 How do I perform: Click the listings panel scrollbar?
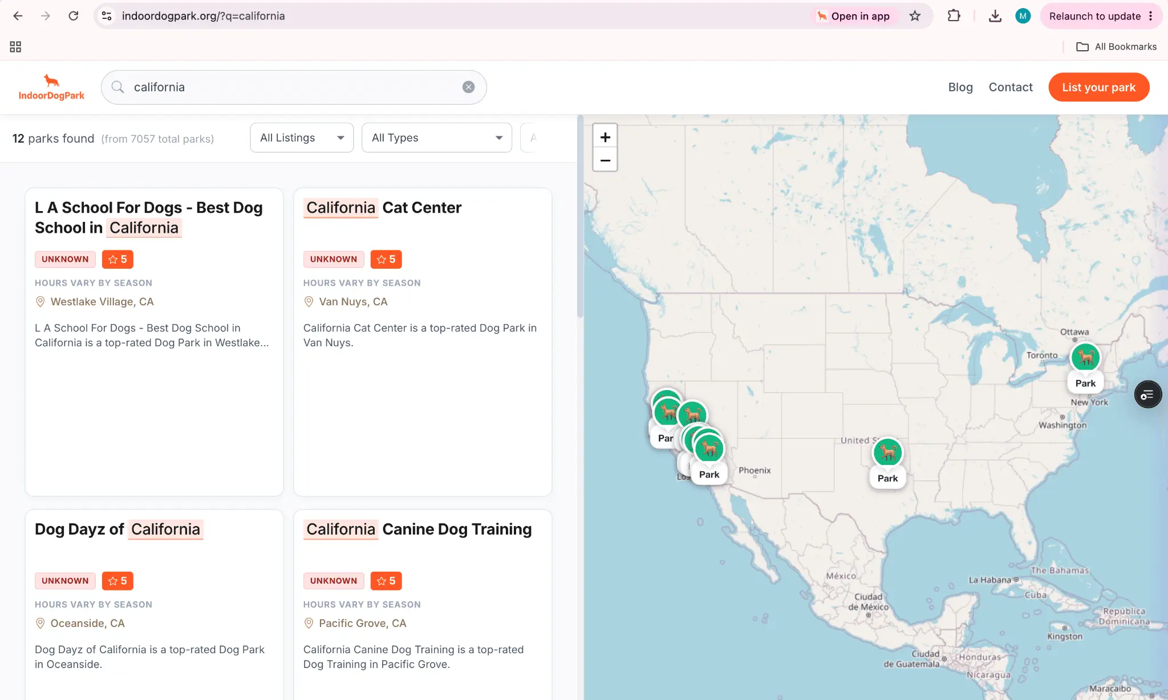tap(580, 217)
